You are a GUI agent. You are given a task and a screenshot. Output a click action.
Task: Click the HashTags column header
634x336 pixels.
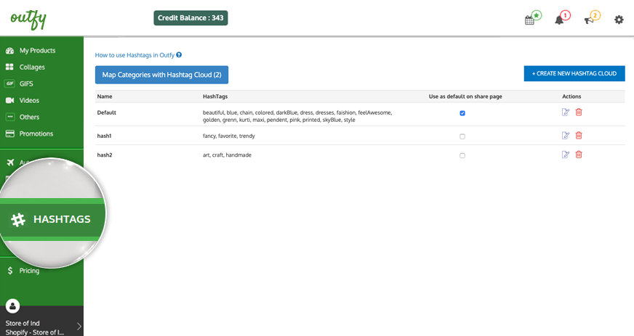pos(215,97)
